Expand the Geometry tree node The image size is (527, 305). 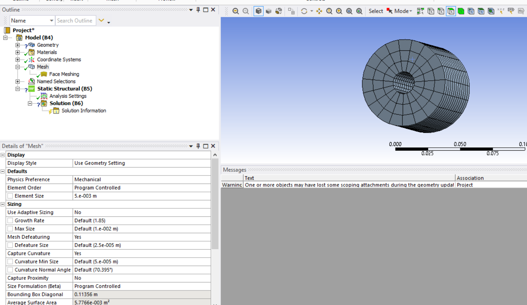(x=18, y=45)
